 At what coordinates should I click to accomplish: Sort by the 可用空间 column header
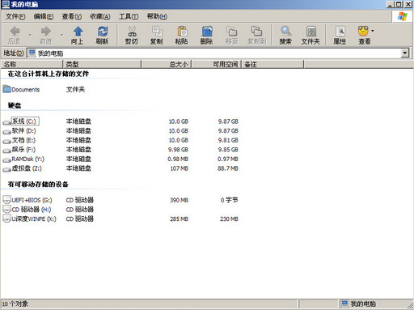(217, 64)
